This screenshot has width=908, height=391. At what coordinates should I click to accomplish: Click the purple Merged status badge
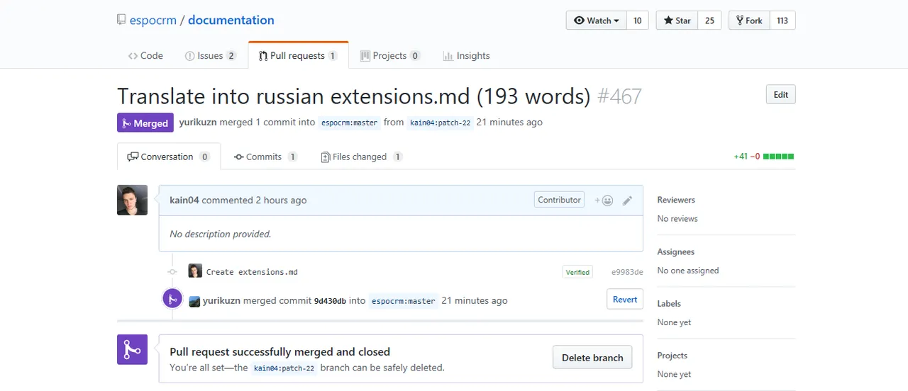(145, 123)
